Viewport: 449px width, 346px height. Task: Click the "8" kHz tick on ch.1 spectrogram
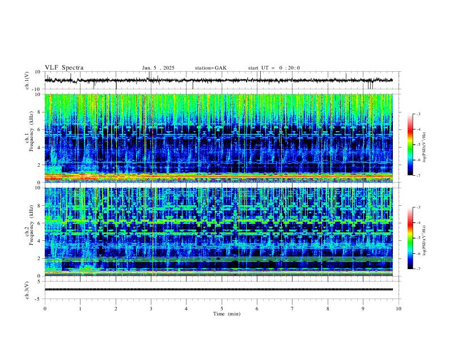click(x=40, y=112)
